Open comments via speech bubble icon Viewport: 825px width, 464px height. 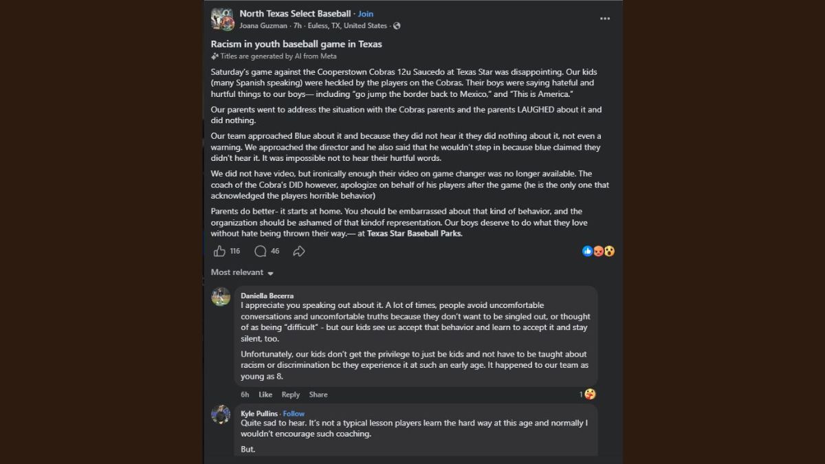coord(261,252)
